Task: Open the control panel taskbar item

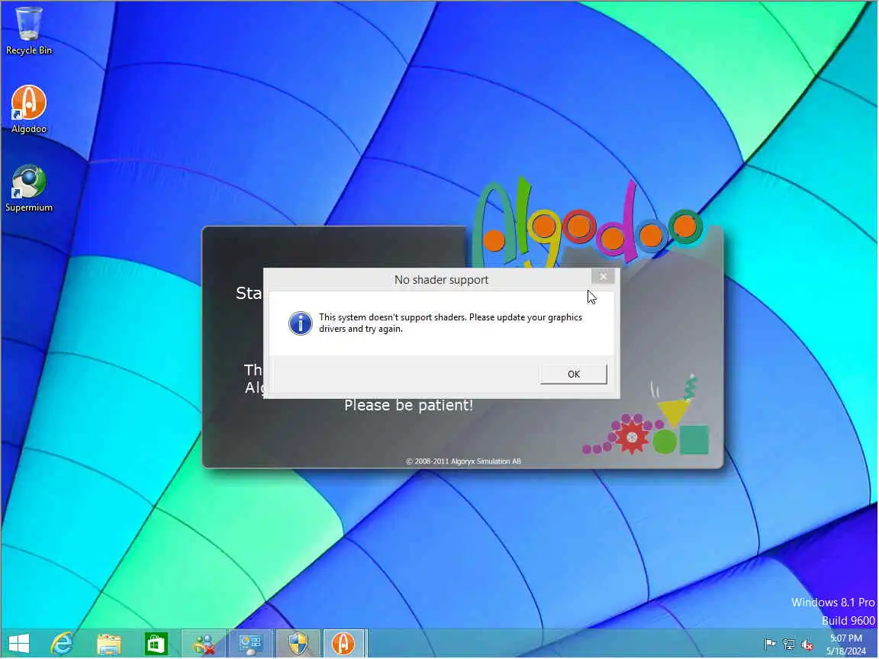Action: (250, 643)
